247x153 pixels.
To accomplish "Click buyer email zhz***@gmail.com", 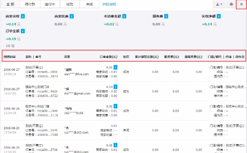I will [x=77, y=94].
